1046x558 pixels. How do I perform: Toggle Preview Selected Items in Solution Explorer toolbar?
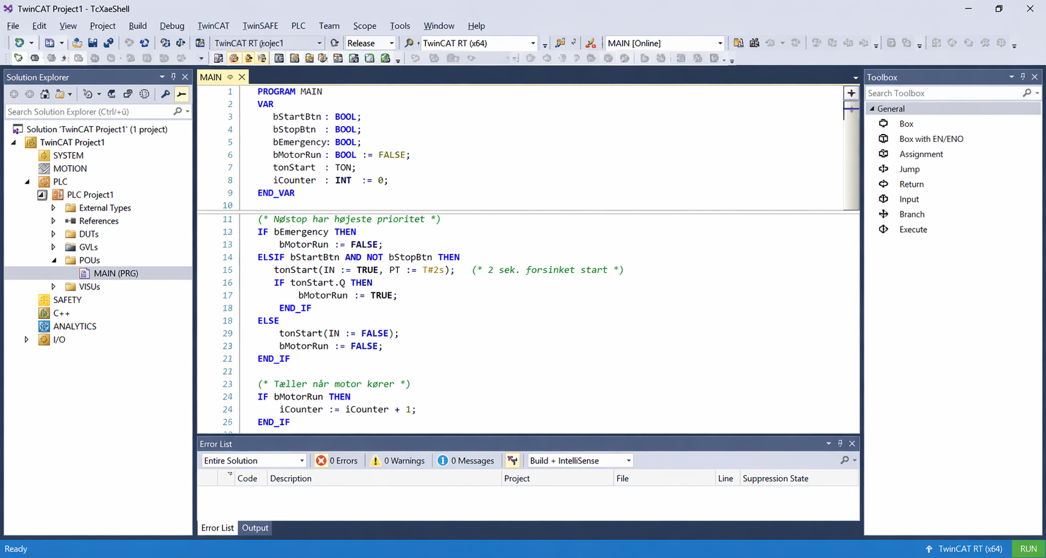(182, 94)
